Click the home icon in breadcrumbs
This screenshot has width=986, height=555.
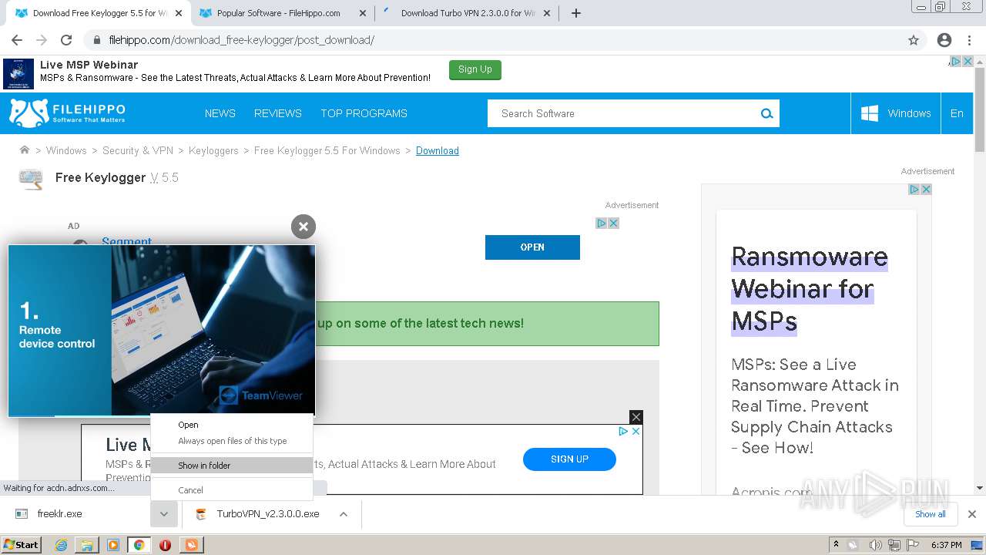25,150
